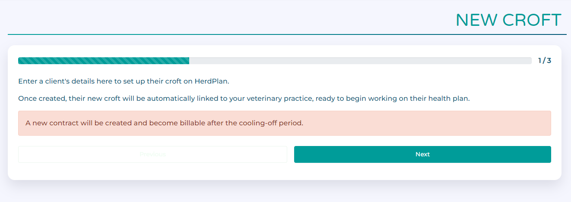Click the word HerdPlan in the intro
This screenshot has width=571, height=202.
pyautogui.click(x=212, y=81)
